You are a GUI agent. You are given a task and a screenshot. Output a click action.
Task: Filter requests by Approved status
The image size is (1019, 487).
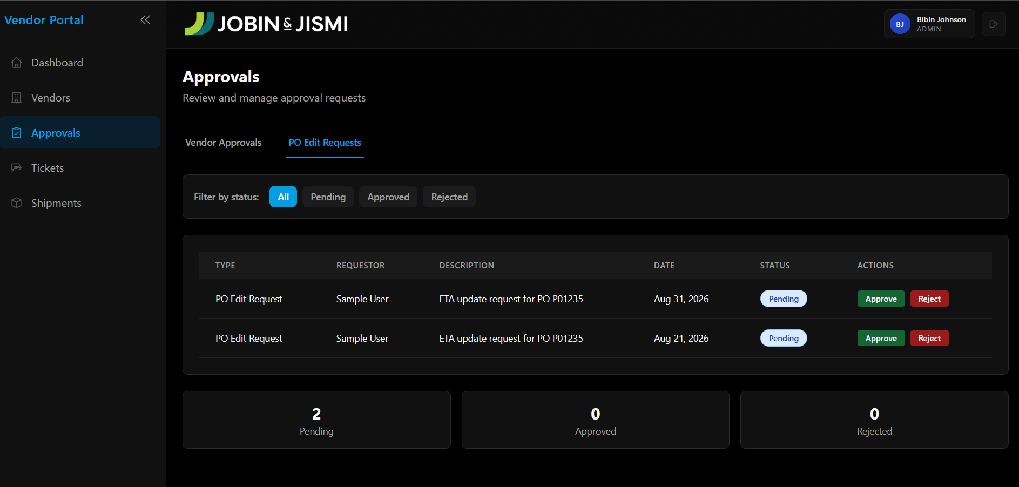388,197
